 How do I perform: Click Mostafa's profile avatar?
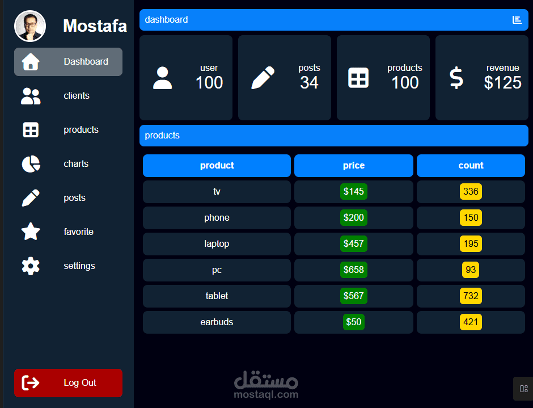[29, 26]
